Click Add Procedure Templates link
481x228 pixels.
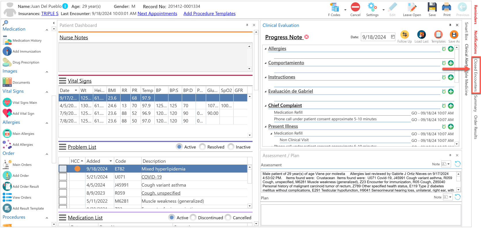click(x=209, y=14)
